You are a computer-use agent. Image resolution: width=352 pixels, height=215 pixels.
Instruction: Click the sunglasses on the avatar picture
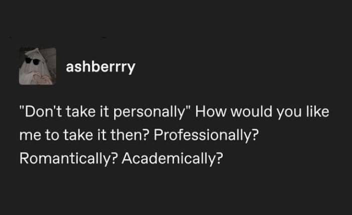pyautogui.click(x=33, y=62)
